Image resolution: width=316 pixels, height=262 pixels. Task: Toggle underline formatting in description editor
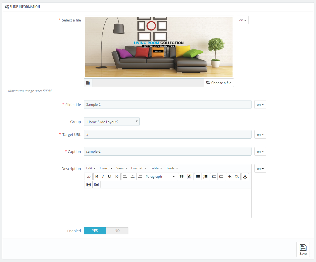[109, 177]
